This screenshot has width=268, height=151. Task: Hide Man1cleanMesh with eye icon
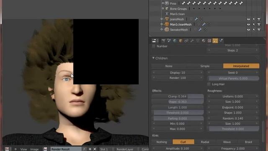[248, 24]
